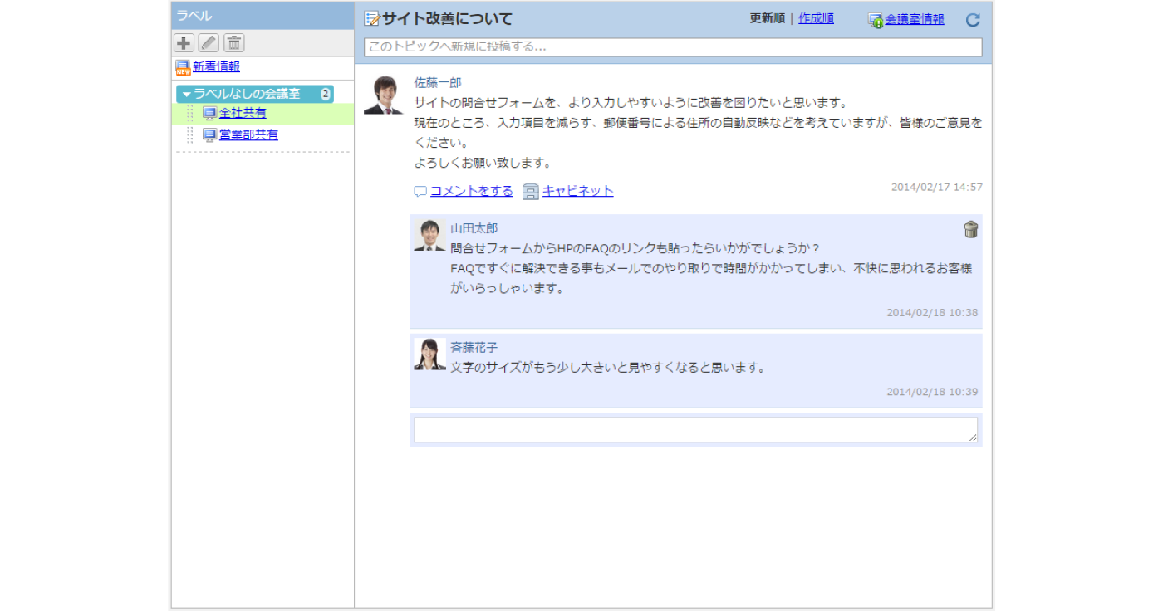Click the 営業部共有 monitor icon
Viewport: 1163px width, 611px height.
(209, 135)
